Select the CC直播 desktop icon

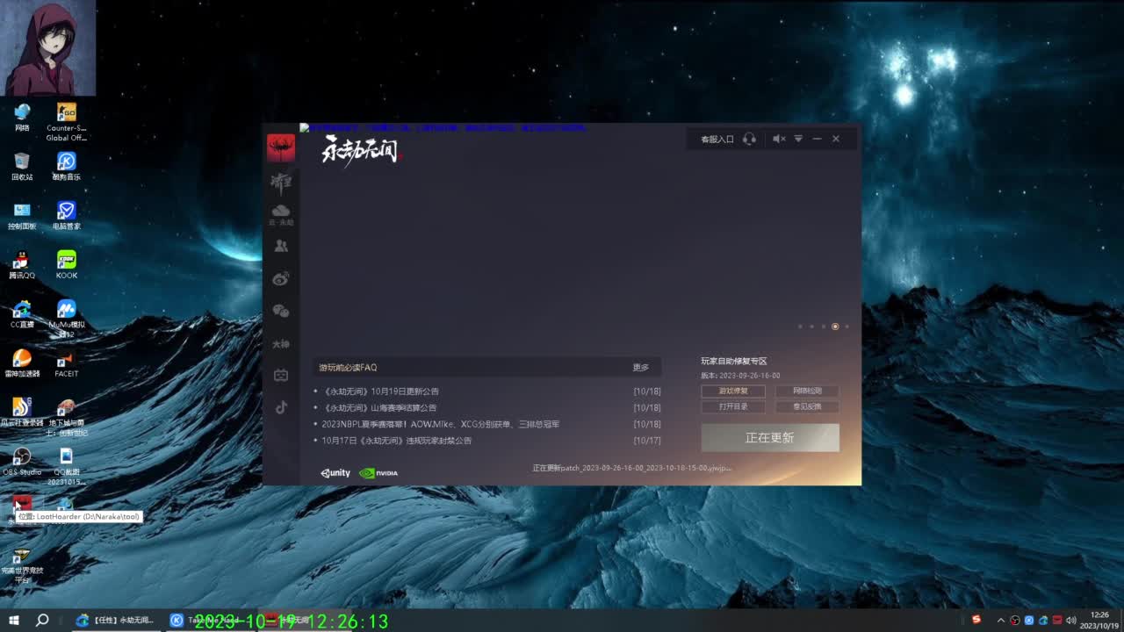coord(22,314)
